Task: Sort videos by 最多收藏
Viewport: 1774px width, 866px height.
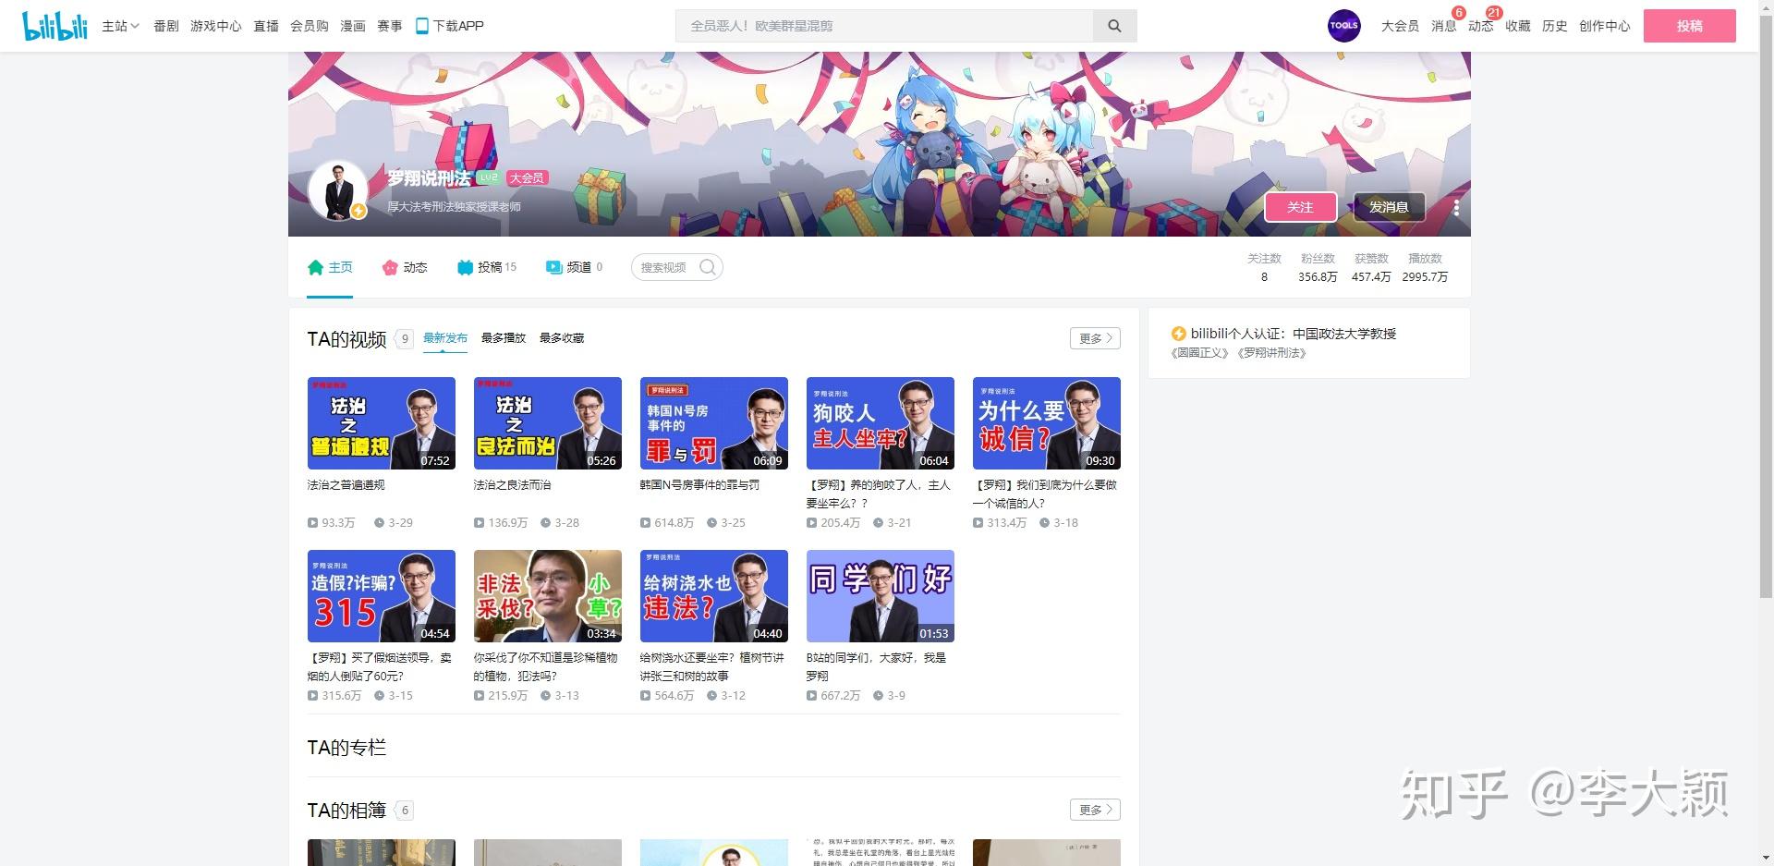Action: coord(562,338)
